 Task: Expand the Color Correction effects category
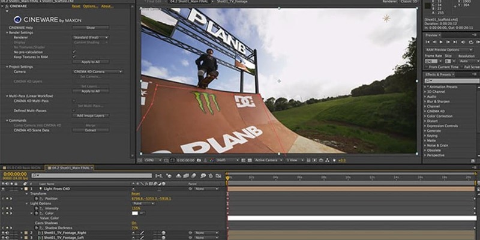tap(425, 116)
